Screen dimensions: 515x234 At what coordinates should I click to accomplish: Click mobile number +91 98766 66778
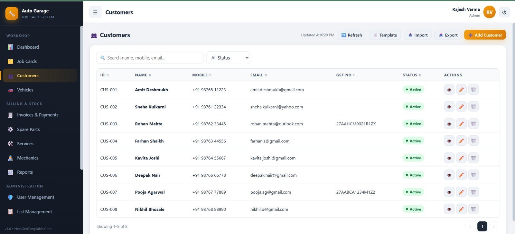pos(209,175)
